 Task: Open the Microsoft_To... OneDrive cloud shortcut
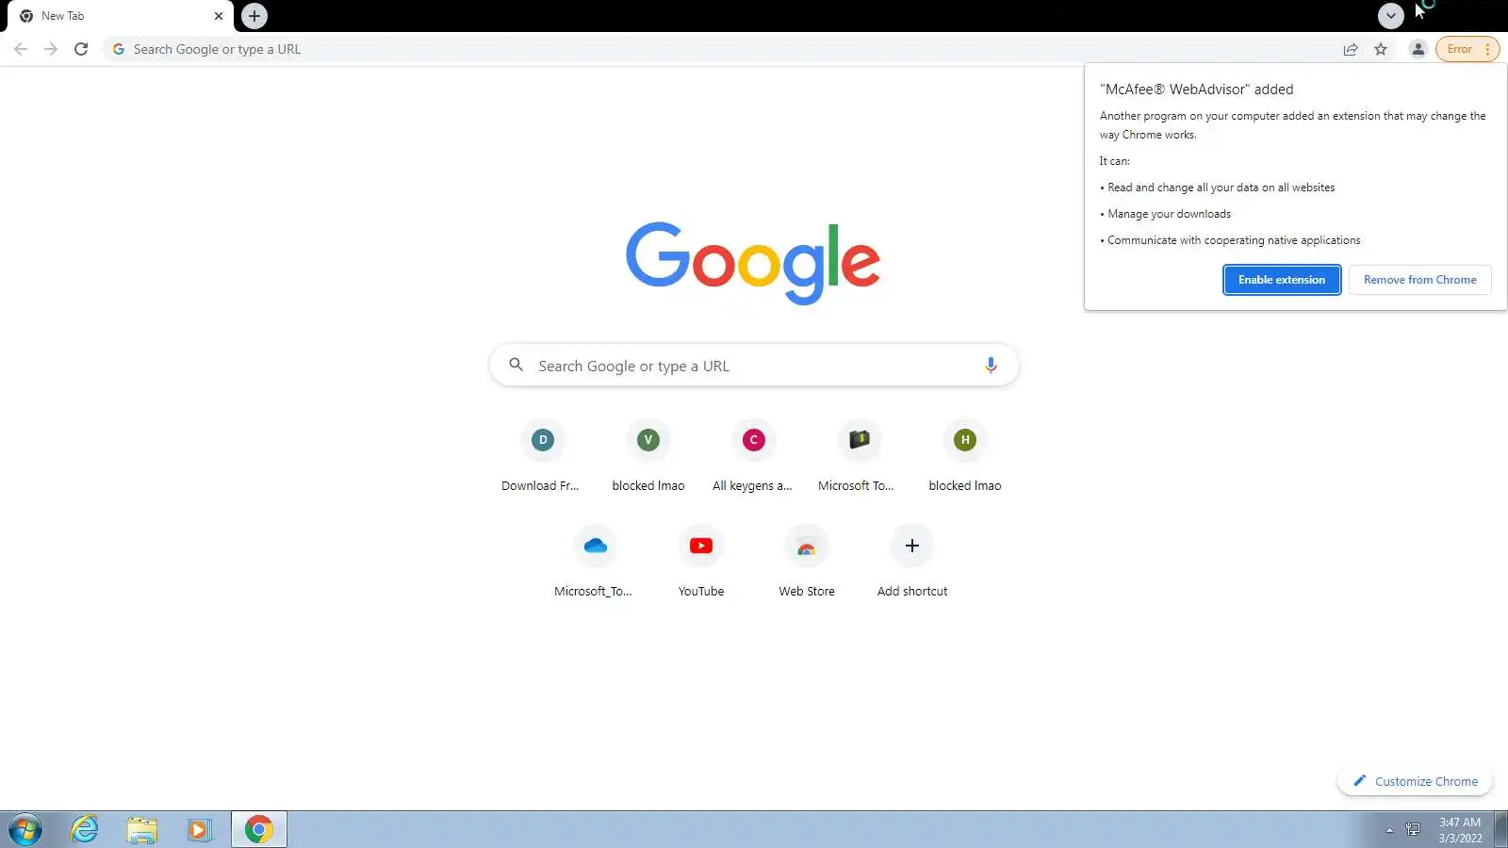(x=595, y=563)
